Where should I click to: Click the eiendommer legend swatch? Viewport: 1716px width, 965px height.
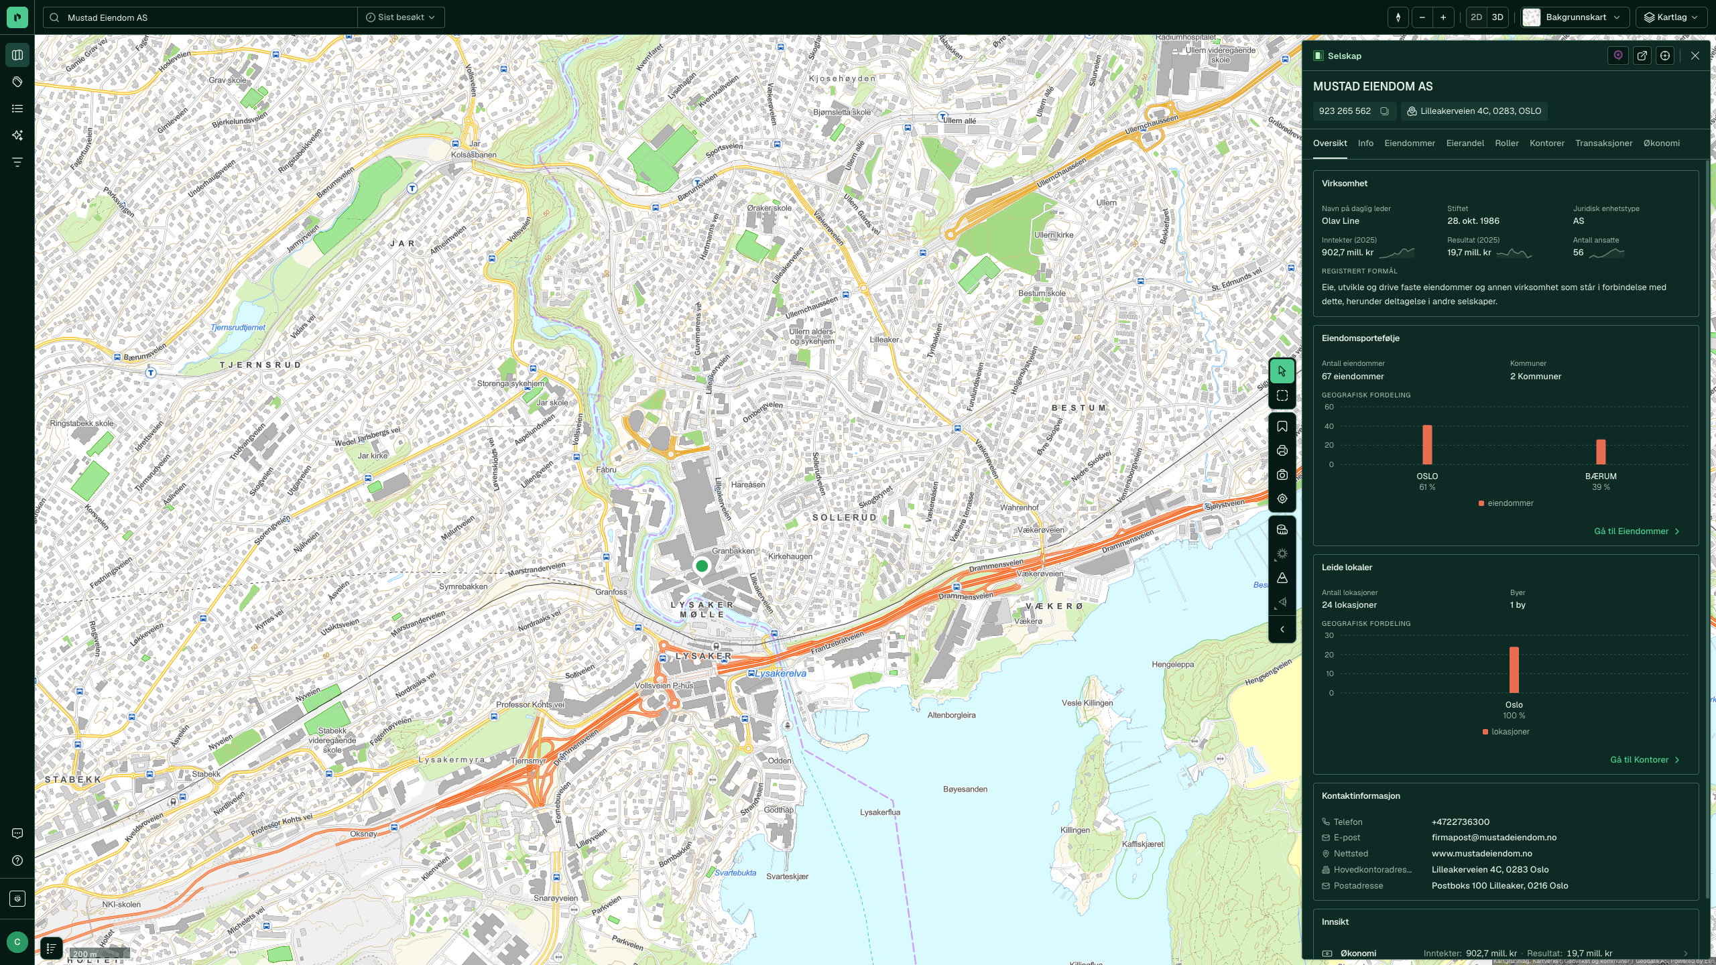1481,503
